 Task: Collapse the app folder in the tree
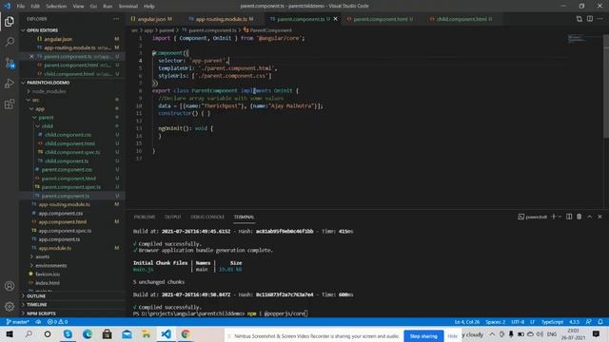pyautogui.click(x=40, y=109)
